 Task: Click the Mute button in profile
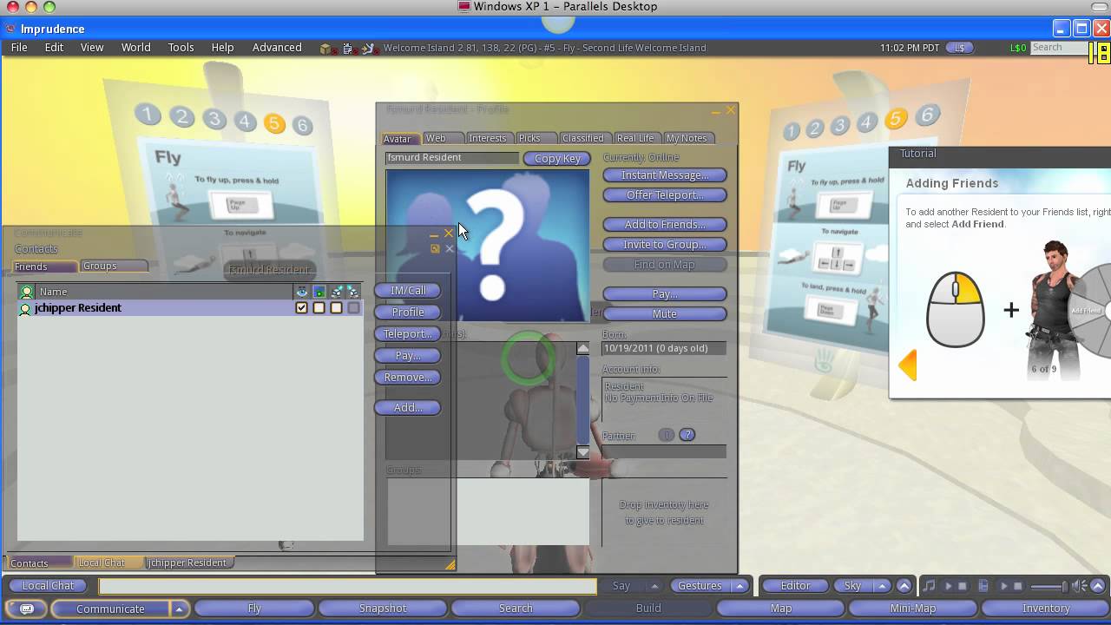click(x=665, y=313)
